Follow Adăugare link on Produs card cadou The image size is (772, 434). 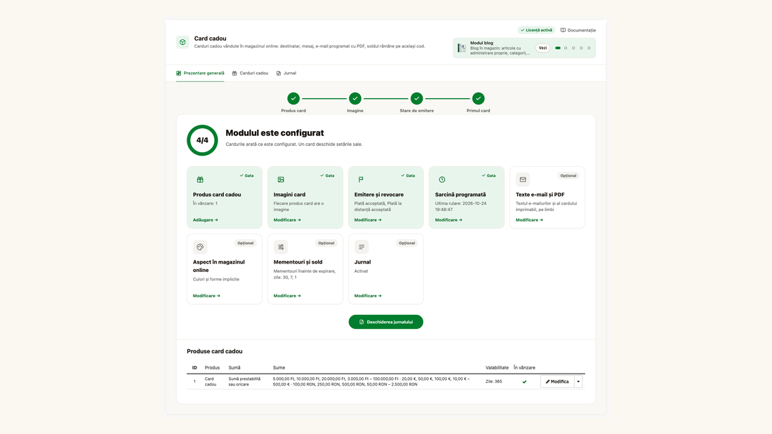click(206, 220)
